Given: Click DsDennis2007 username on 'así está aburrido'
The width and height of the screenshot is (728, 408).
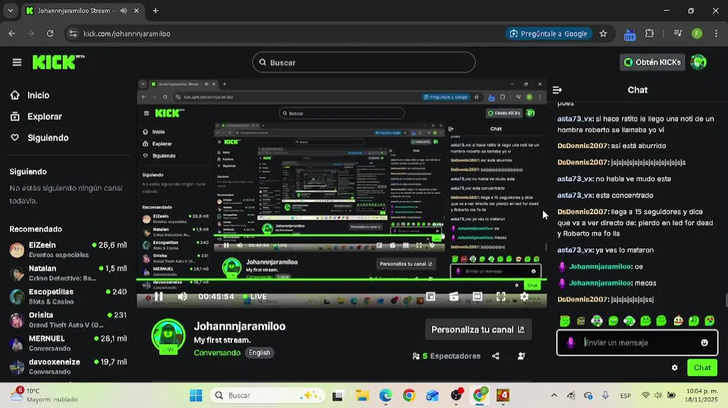Looking at the screenshot, I should tap(583, 146).
